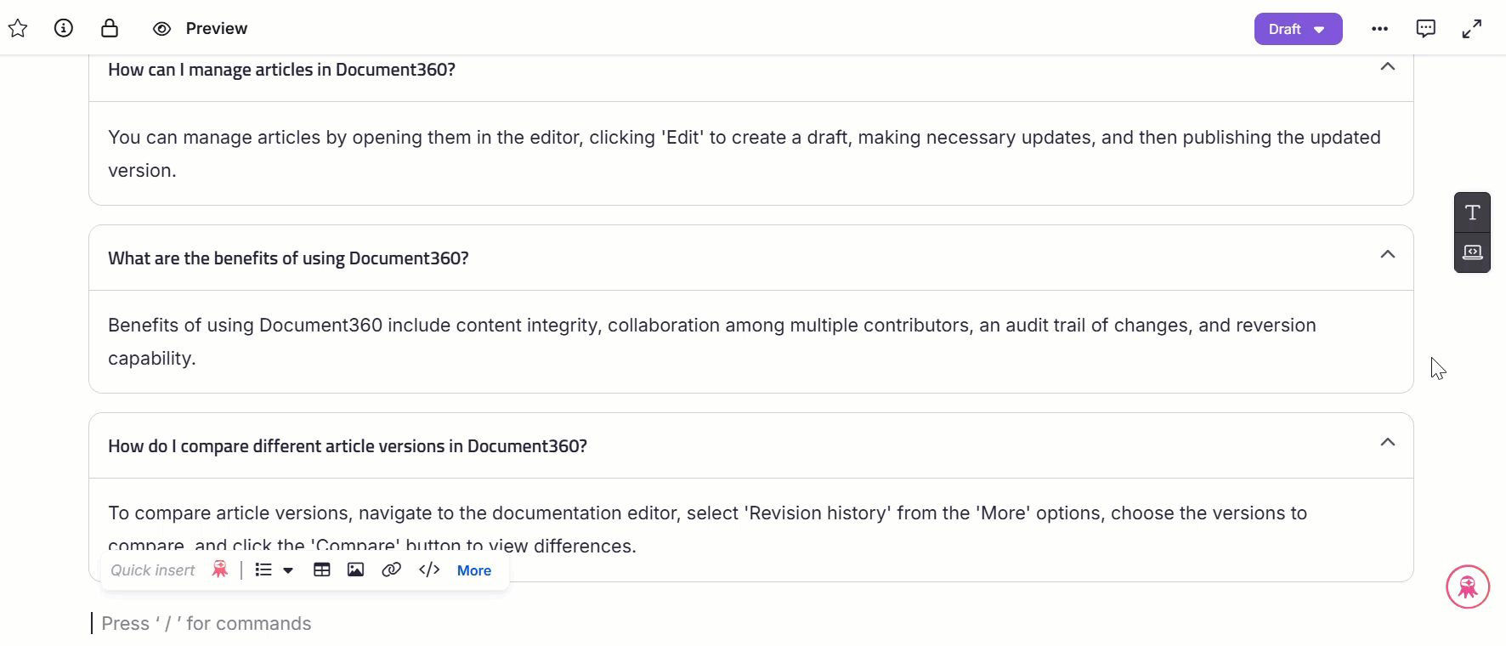Open the Preview mode
Image resolution: width=1506 pixels, height=646 pixels.
click(201, 29)
